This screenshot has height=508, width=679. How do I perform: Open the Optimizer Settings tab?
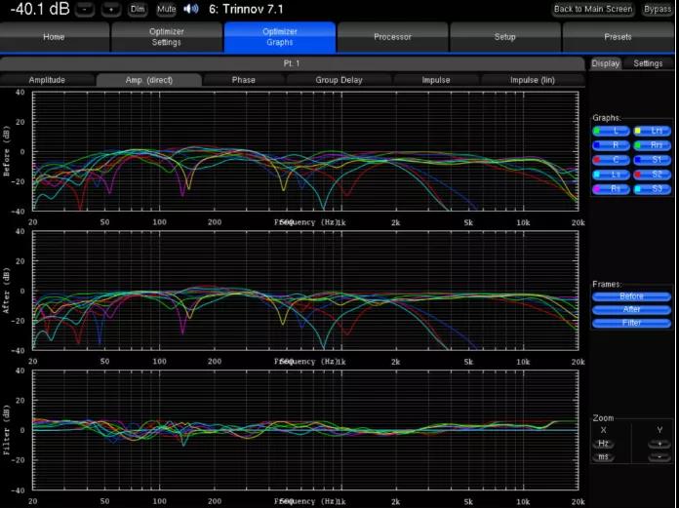point(166,37)
